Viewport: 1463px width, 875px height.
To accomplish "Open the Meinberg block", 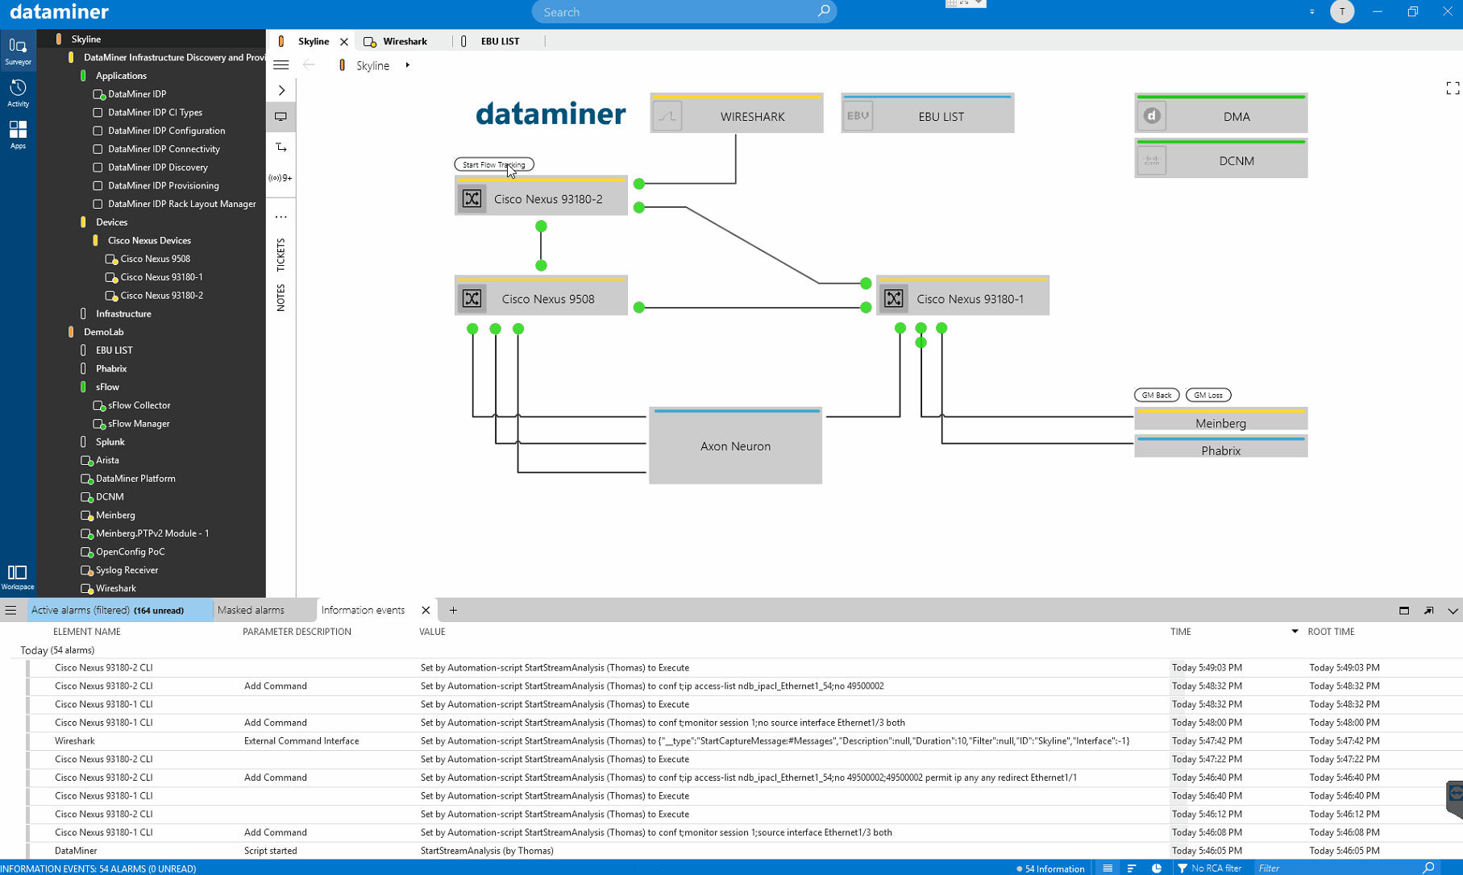I will tap(1221, 420).
